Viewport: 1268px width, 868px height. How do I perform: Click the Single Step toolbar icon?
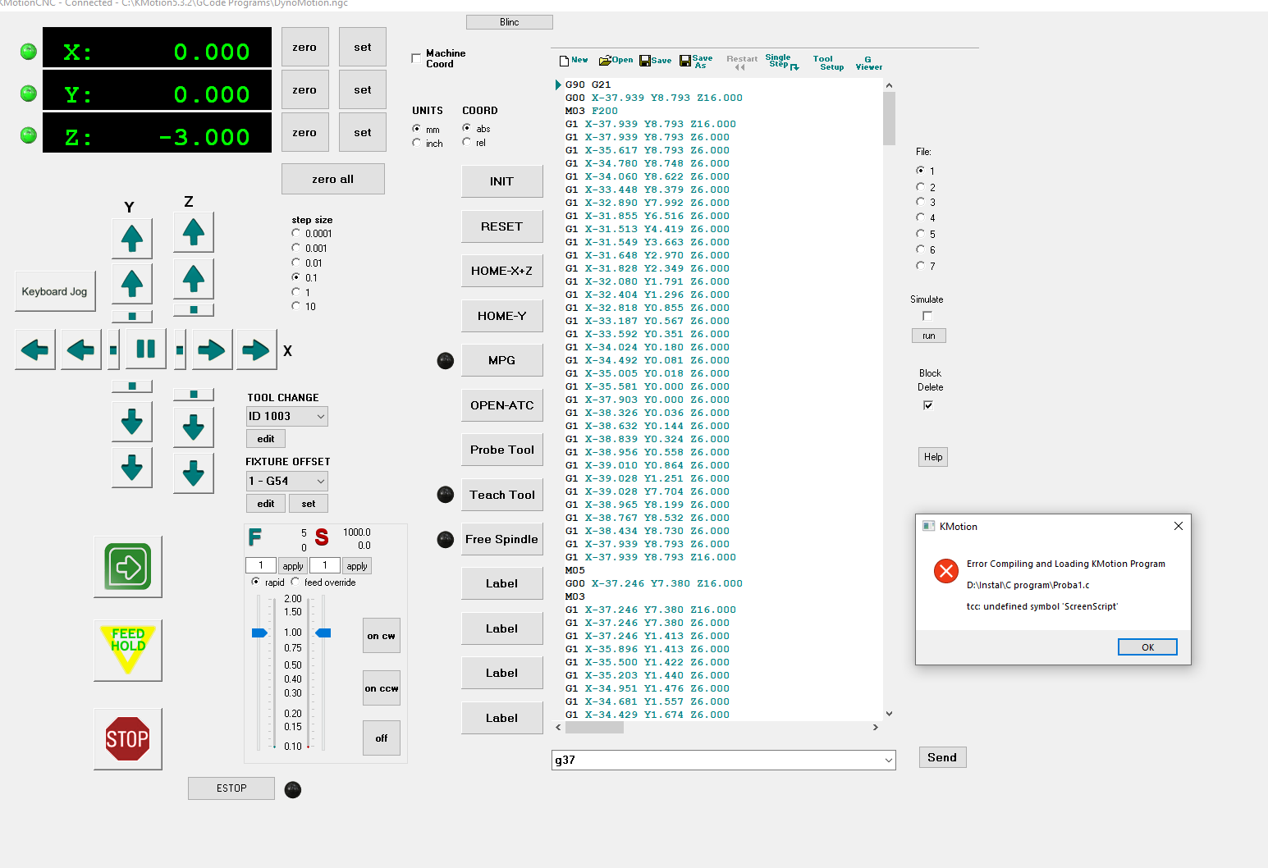click(x=780, y=62)
